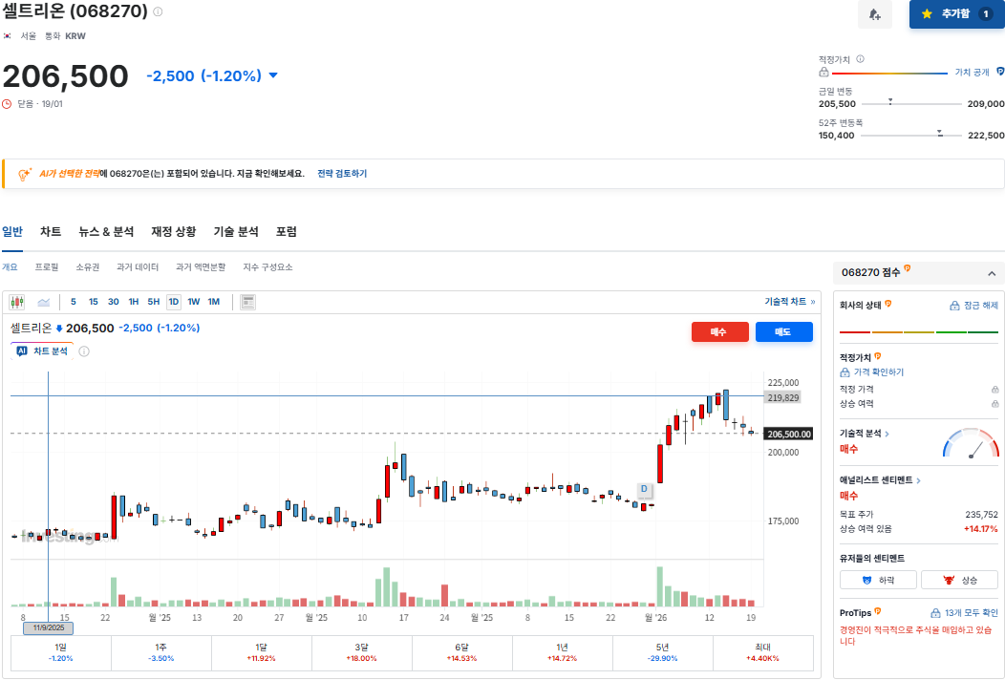Image resolution: width=1005 pixels, height=680 pixels.
Task: Open the 포럼 tab
Action: (287, 232)
